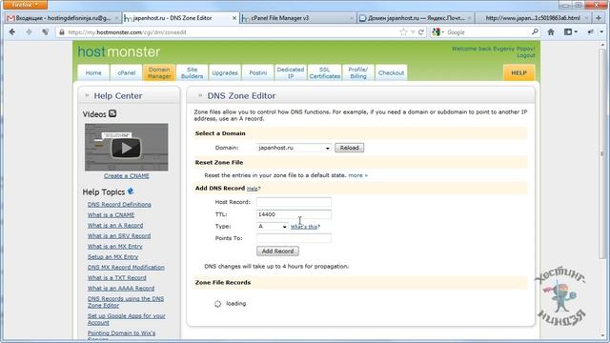
Task: Click the lock icon in address bar
Action: [x=61, y=32]
